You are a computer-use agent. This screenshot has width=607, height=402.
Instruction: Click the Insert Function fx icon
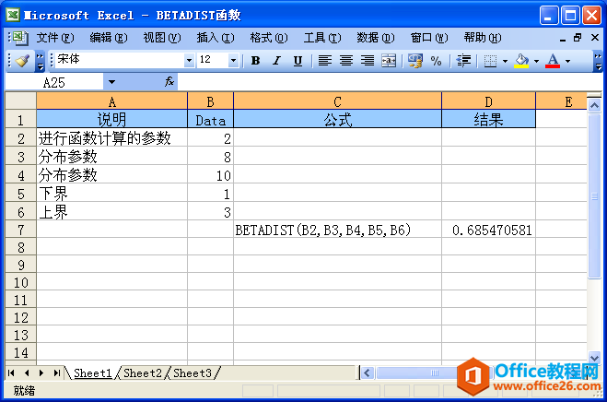169,81
